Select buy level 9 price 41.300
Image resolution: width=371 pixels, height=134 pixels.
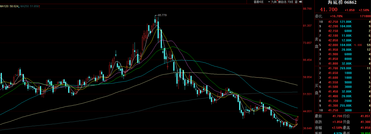[333, 106]
